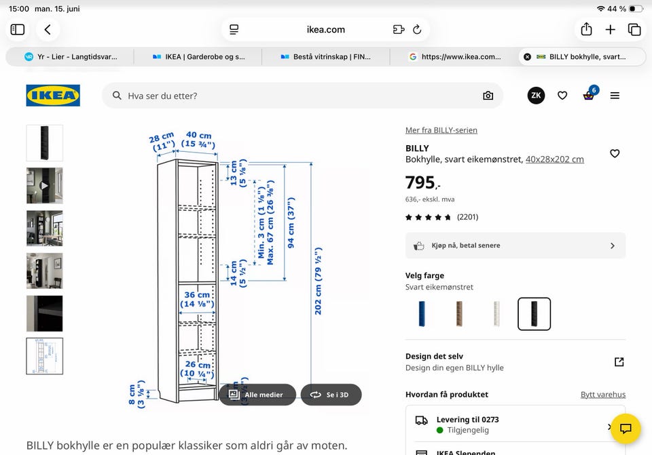This screenshot has height=455, width=652.
Task: Play the product video thumbnail
Action: (45, 186)
